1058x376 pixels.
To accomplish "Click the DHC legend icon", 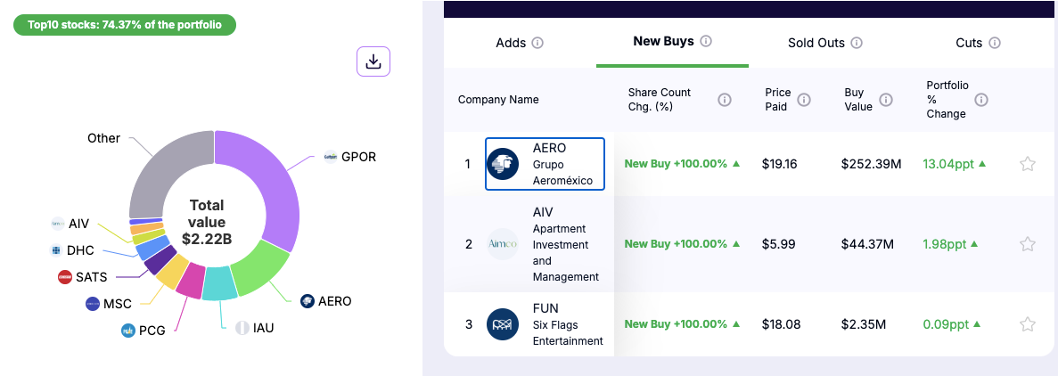I will pos(56,250).
